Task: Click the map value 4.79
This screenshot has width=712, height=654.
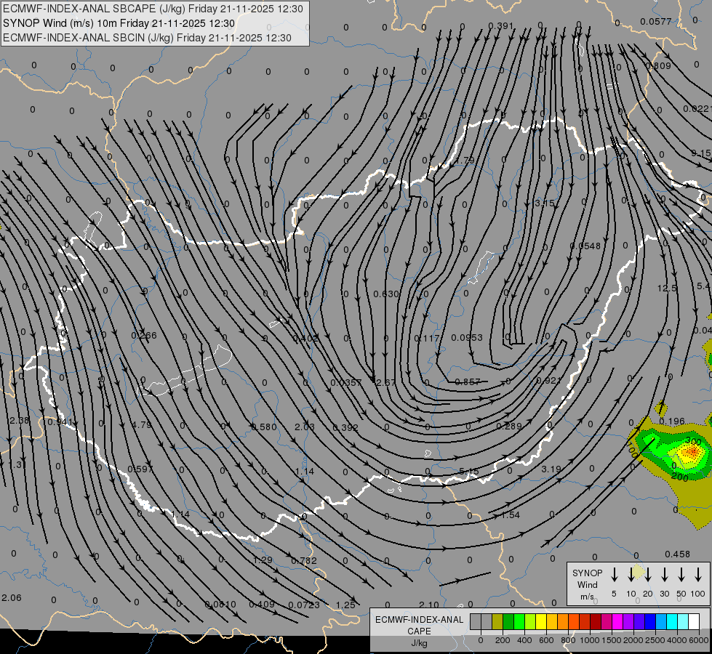Action: click(x=141, y=425)
